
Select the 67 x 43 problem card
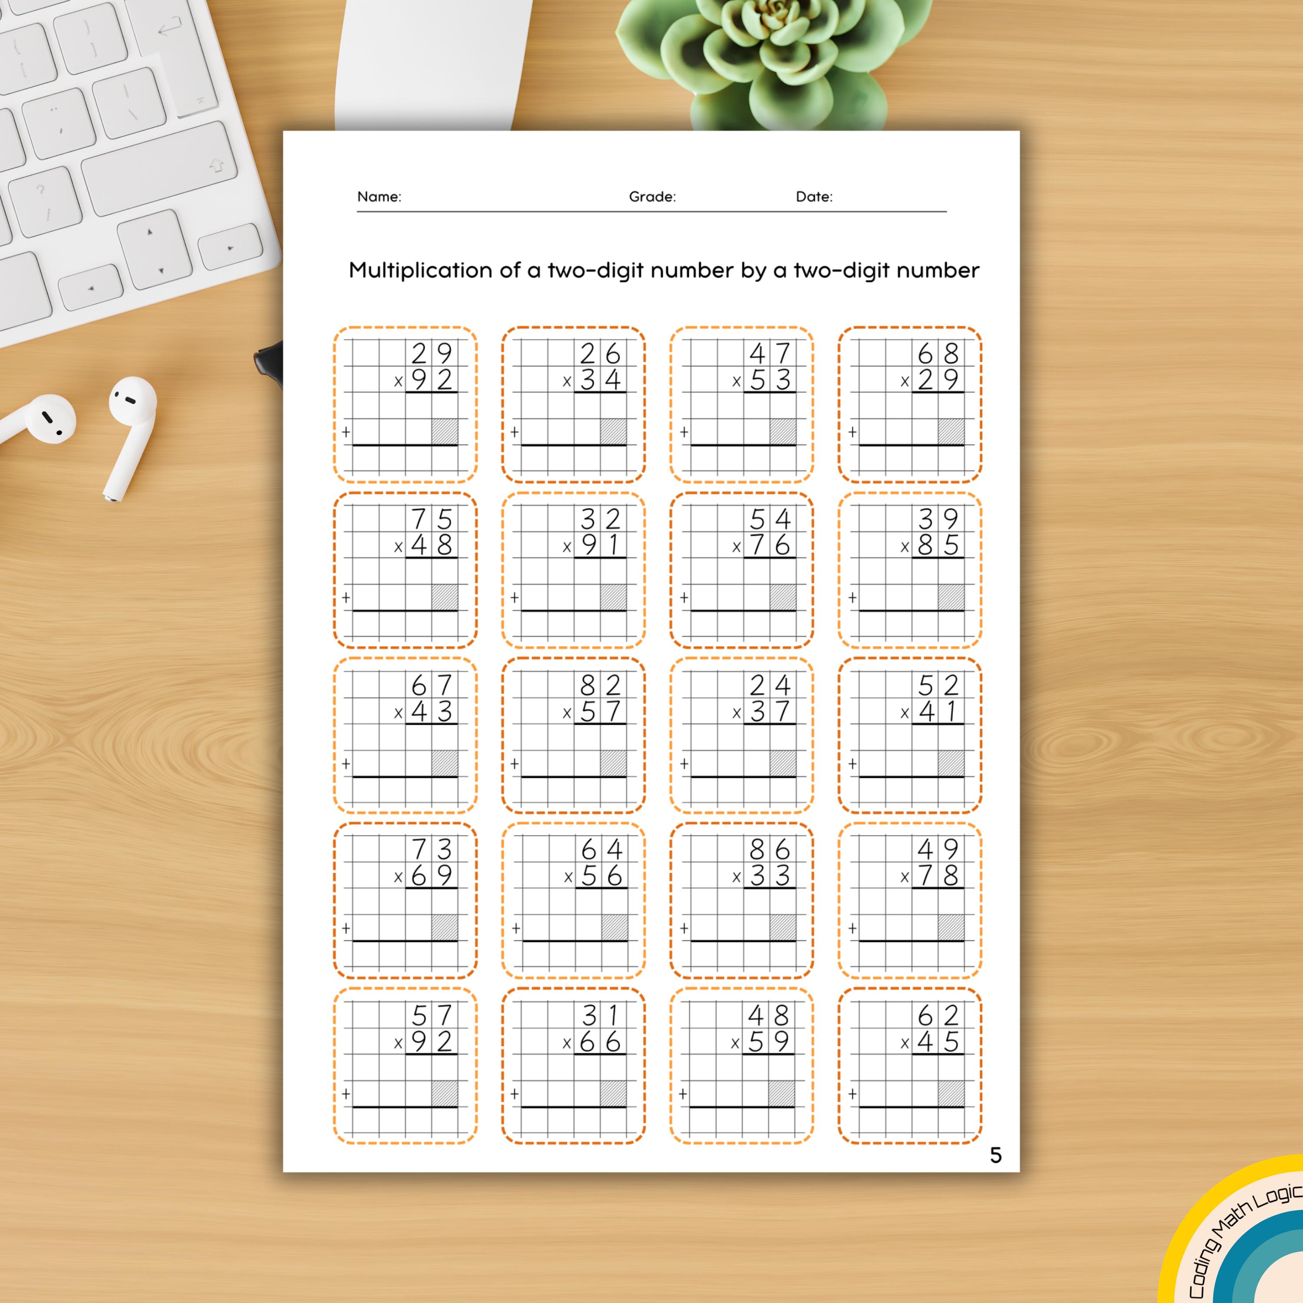[405, 736]
